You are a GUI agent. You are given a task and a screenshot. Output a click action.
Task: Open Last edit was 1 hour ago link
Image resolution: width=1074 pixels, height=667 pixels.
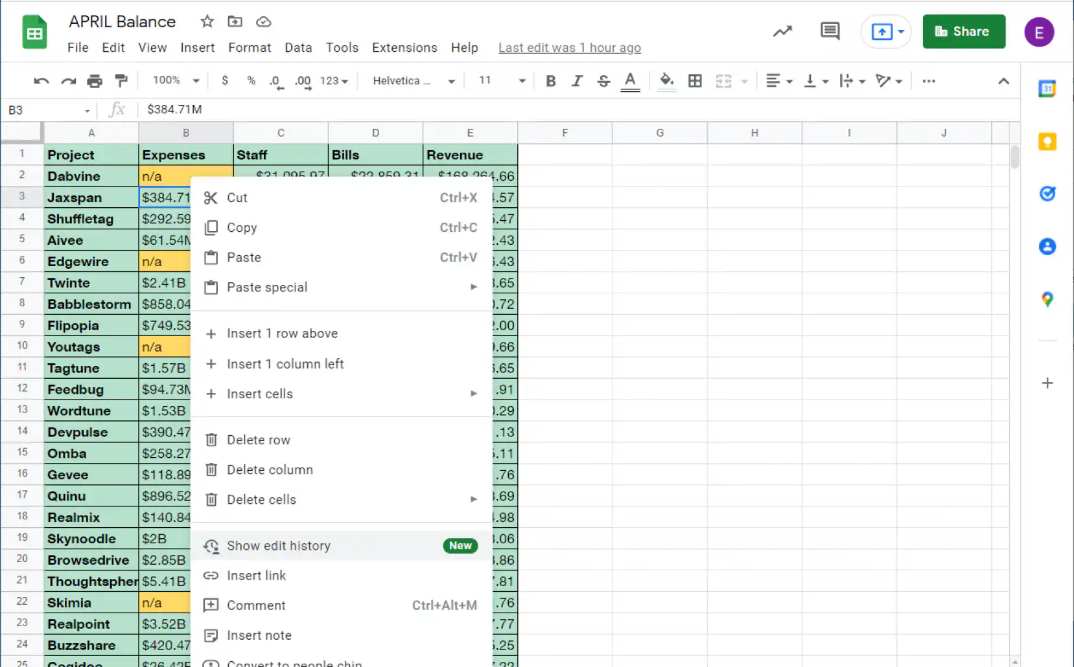[x=569, y=48]
